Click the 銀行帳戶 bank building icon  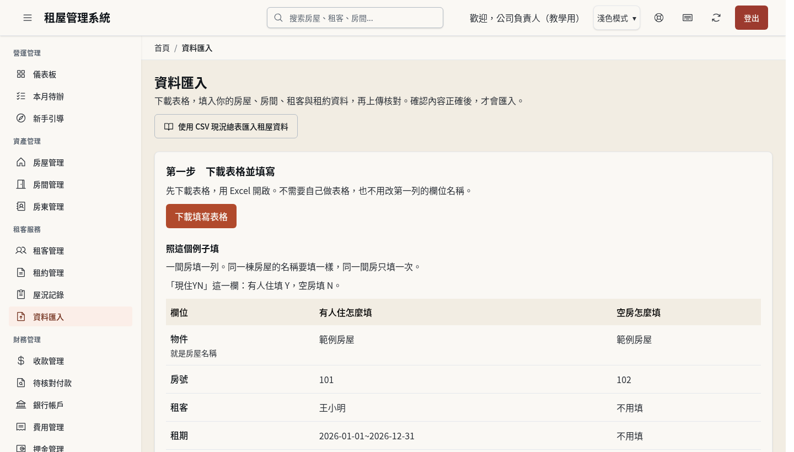pyautogui.click(x=21, y=405)
